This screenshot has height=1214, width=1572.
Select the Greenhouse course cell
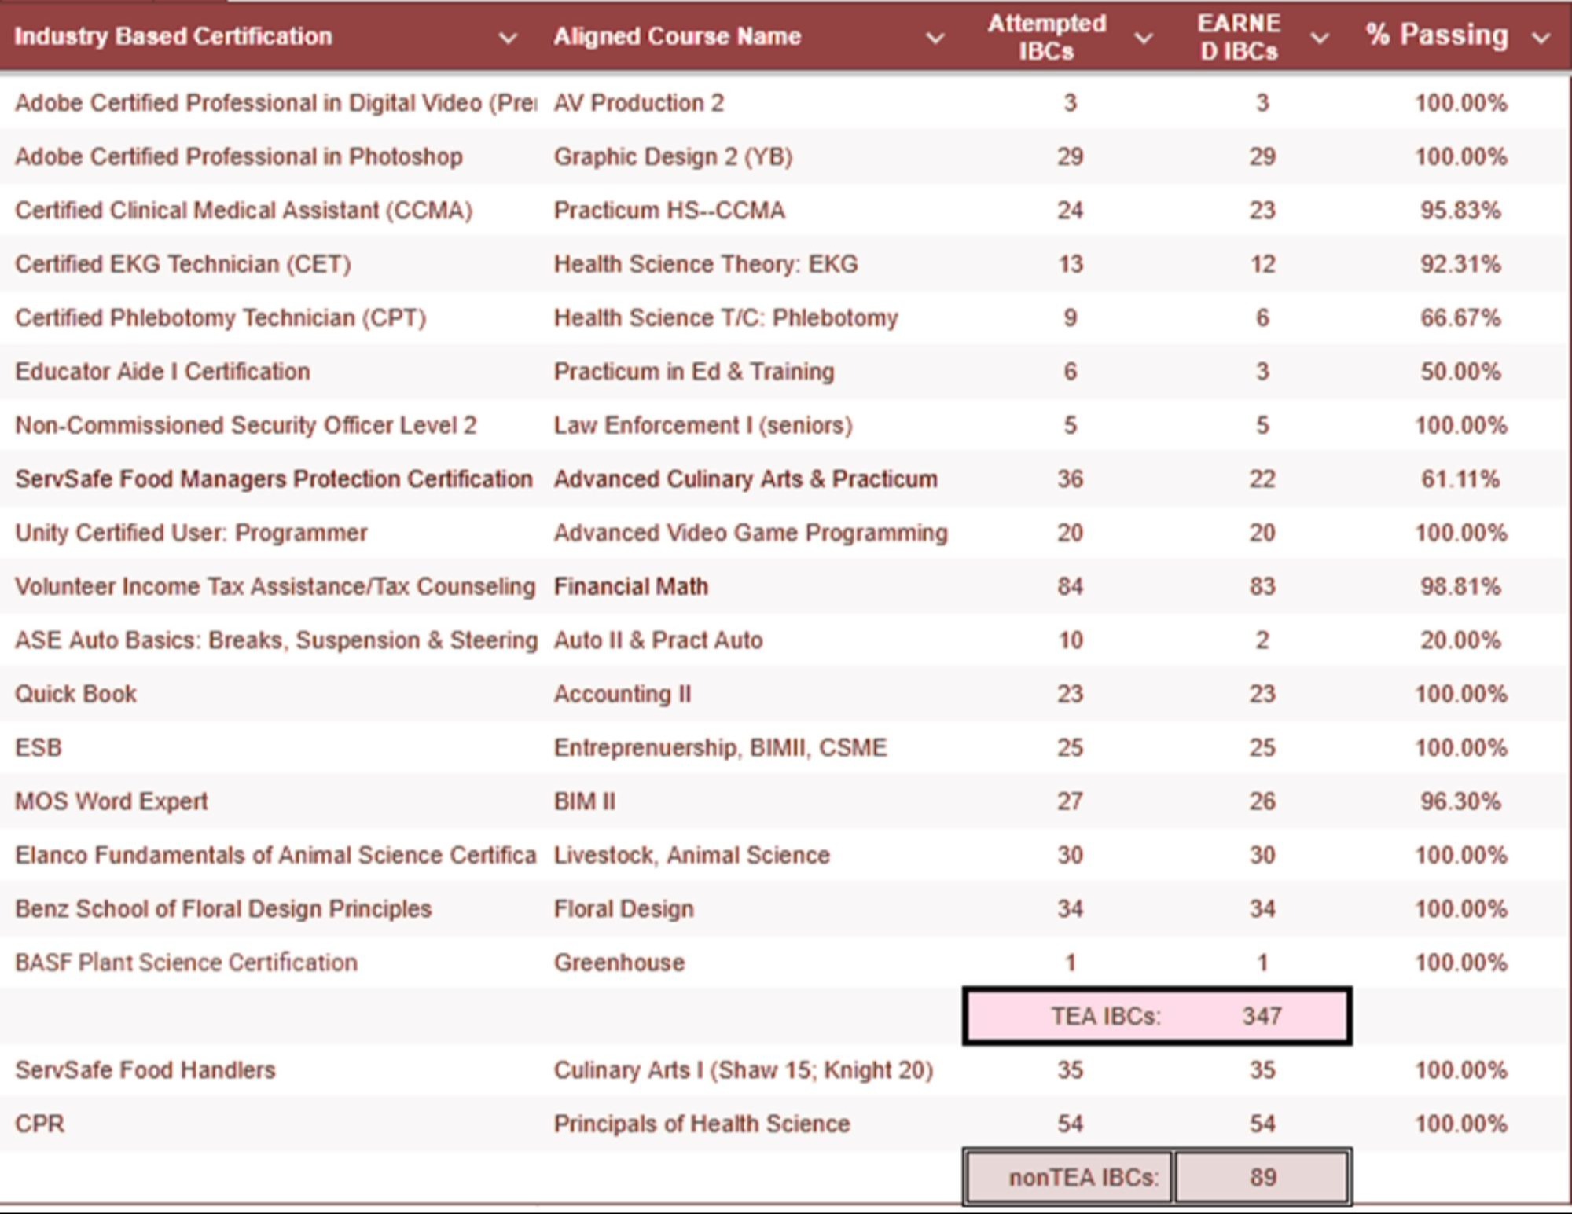pos(621,962)
